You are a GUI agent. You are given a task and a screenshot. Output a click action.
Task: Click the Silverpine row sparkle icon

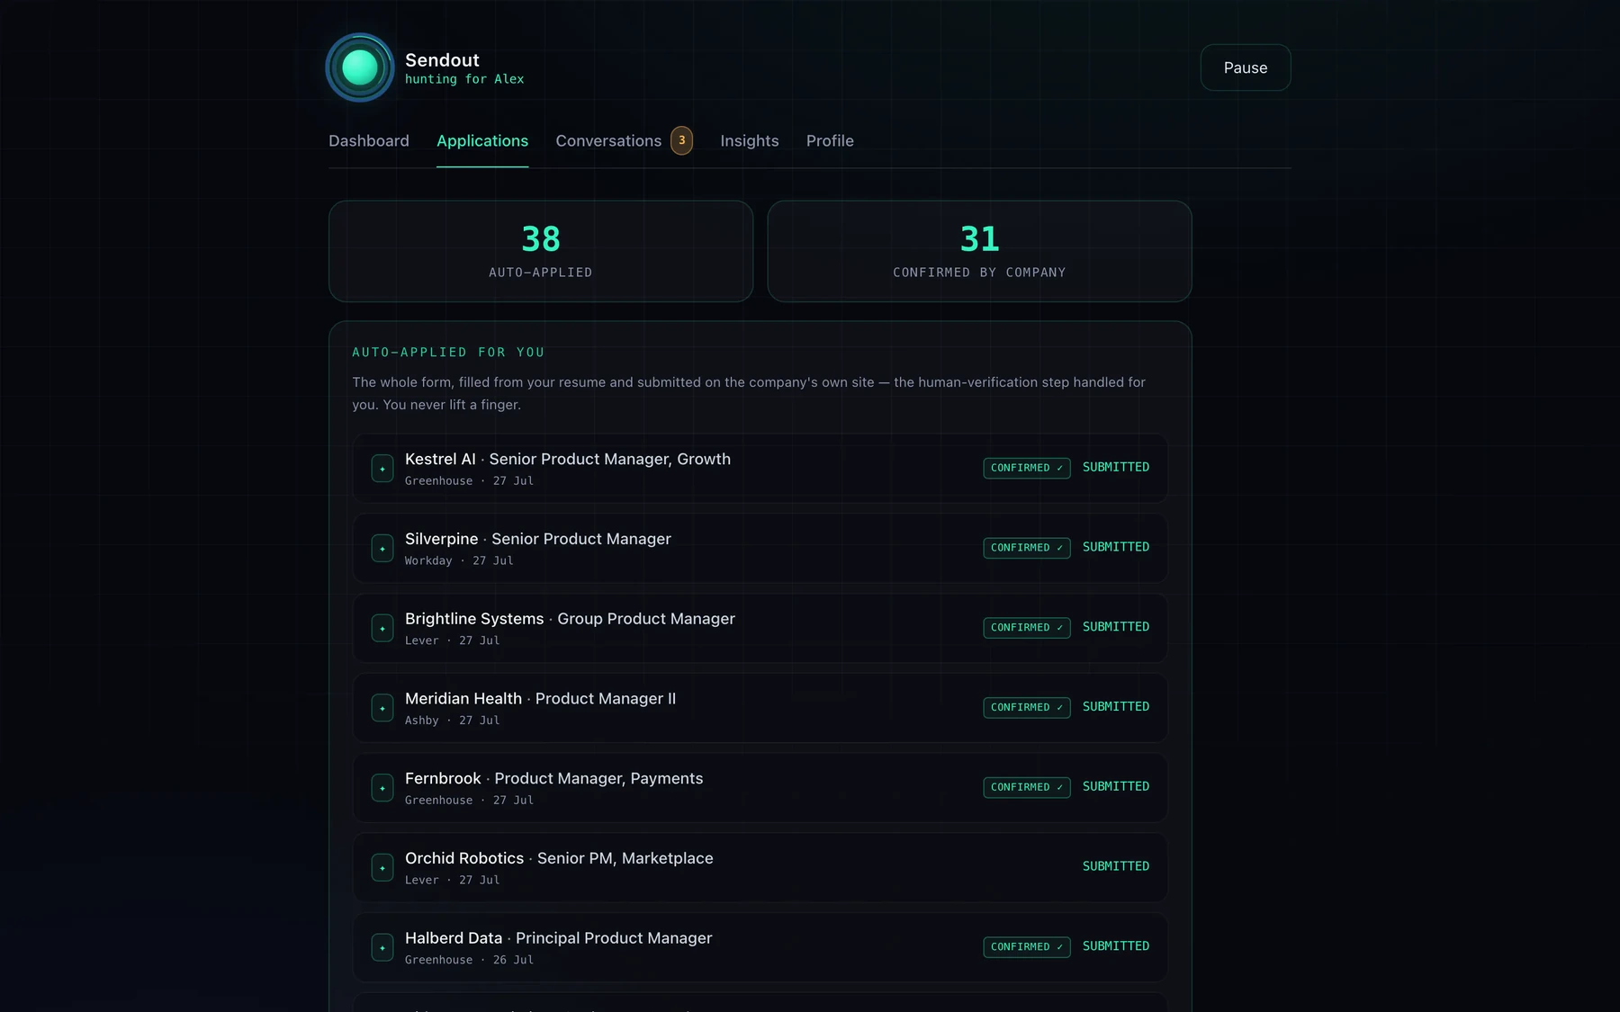click(382, 549)
